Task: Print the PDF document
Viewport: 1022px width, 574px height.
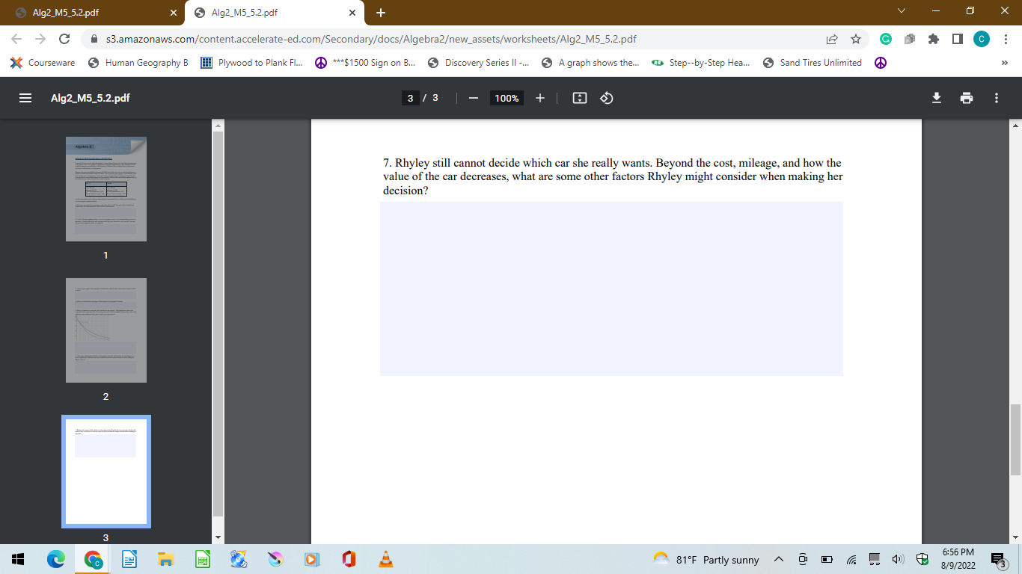Action: pos(967,97)
